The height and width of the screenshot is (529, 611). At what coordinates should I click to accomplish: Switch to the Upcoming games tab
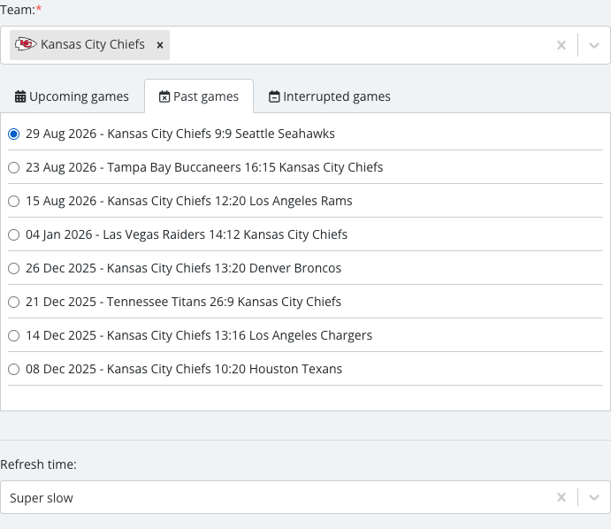pos(72,96)
